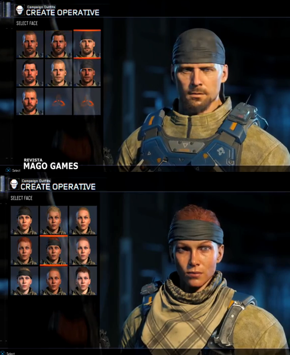
Task: Pick the dark-haired bearded male face in top row
Action: tap(58, 44)
